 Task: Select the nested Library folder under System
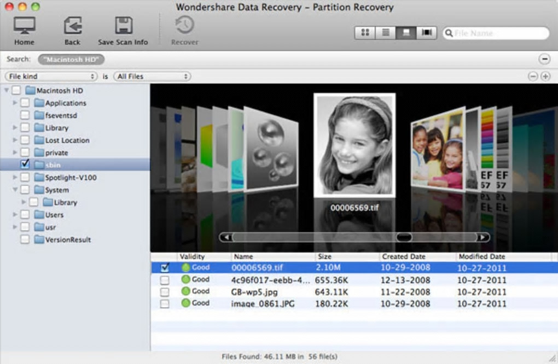click(x=66, y=202)
